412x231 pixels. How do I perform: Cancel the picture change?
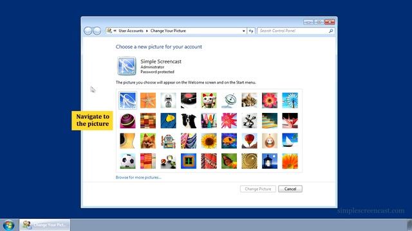pos(290,189)
